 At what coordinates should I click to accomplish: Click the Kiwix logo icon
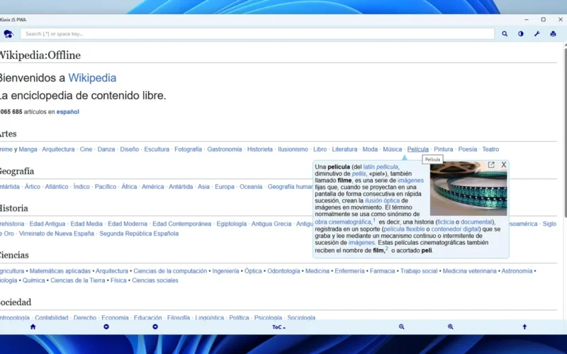pyautogui.click(x=9, y=34)
